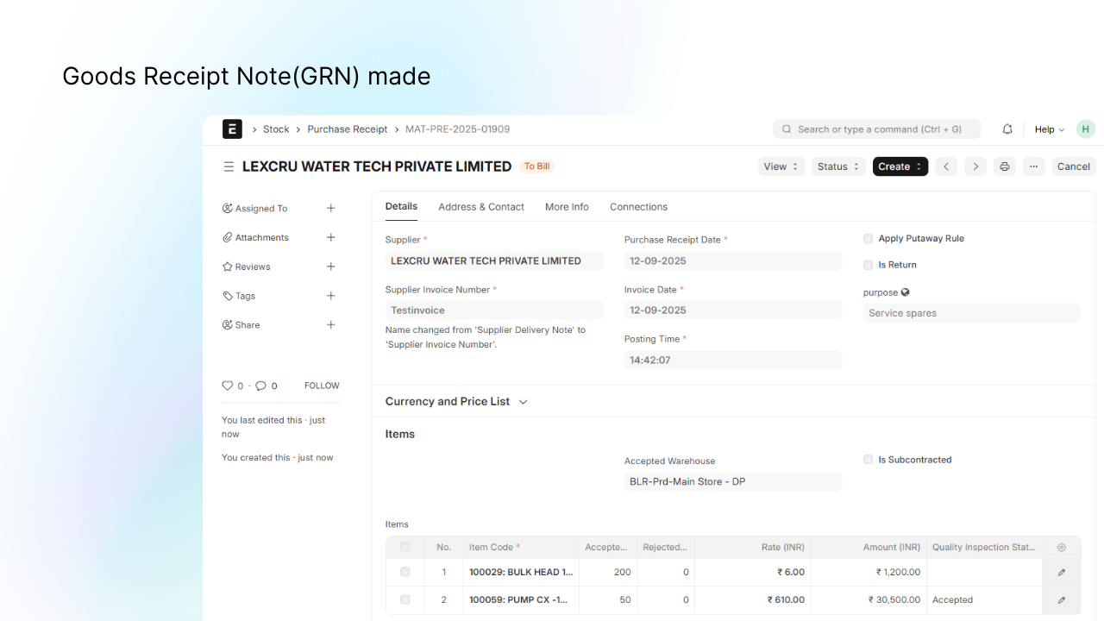Toggle Is Subcontracted checkbox
1104x621 pixels.
(x=868, y=460)
